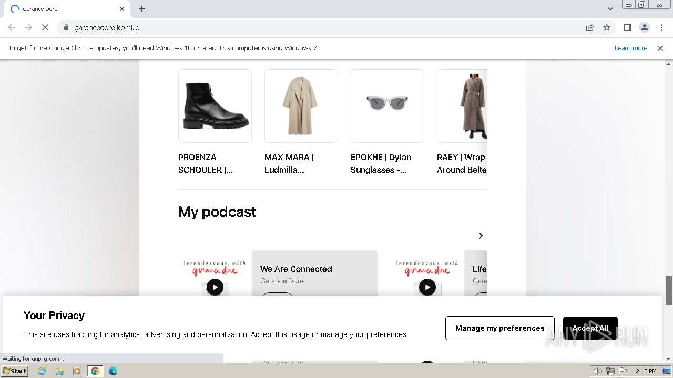Click RAEY Wrap-Around product title
The height and width of the screenshot is (378, 673).
coord(462,163)
